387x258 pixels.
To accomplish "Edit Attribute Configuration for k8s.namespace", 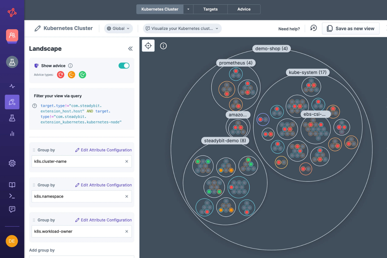I will (x=104, y=185).
